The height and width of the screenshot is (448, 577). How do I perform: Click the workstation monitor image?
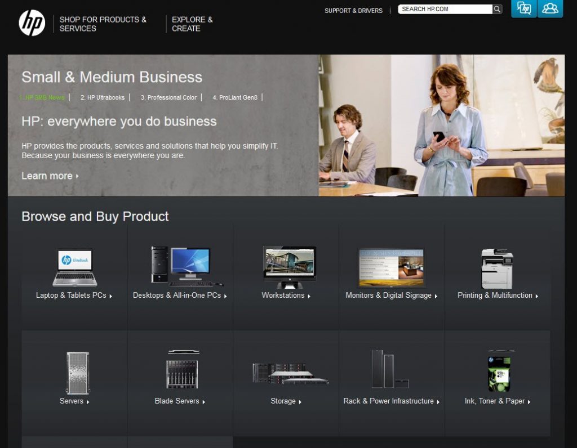tap(289, 267)
